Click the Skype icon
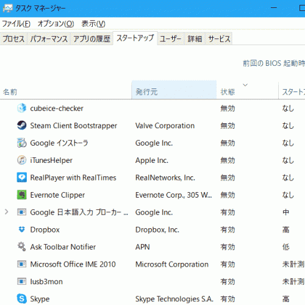The height and width of the screenshot is (305, 305). (x=22, y=299)
